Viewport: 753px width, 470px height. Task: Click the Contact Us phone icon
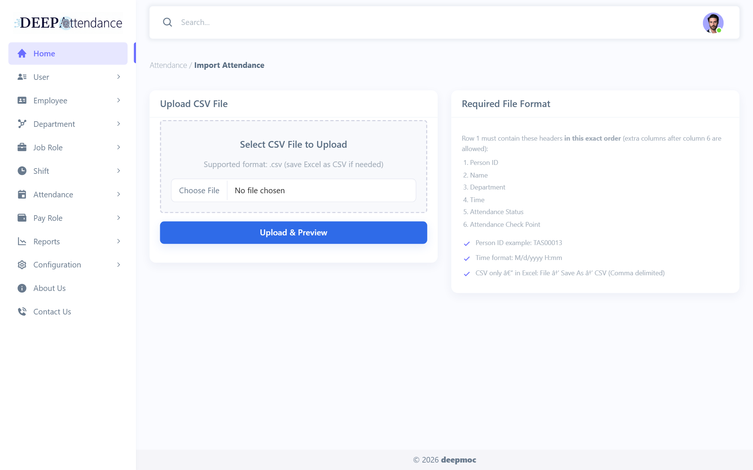point(22,311)
